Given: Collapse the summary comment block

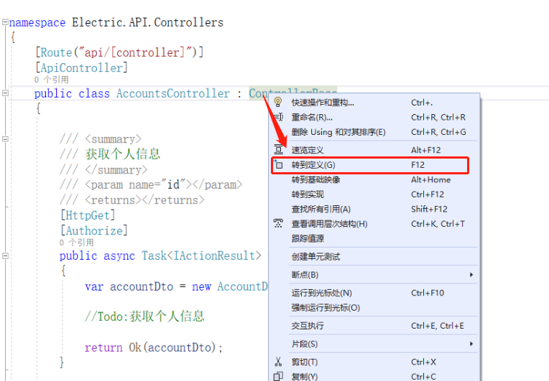Looking at the screenshot, I should tap(5, 139).
